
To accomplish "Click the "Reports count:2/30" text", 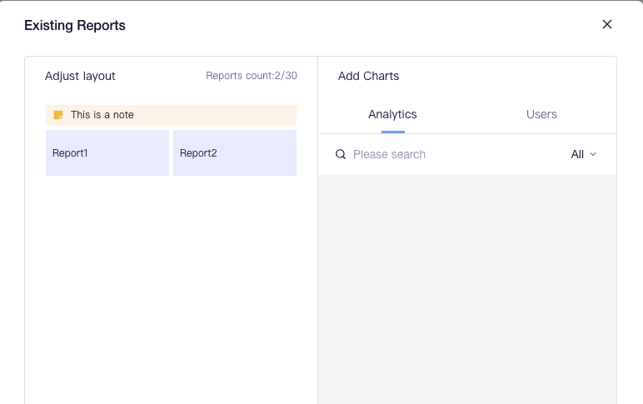I will [252, 76].
